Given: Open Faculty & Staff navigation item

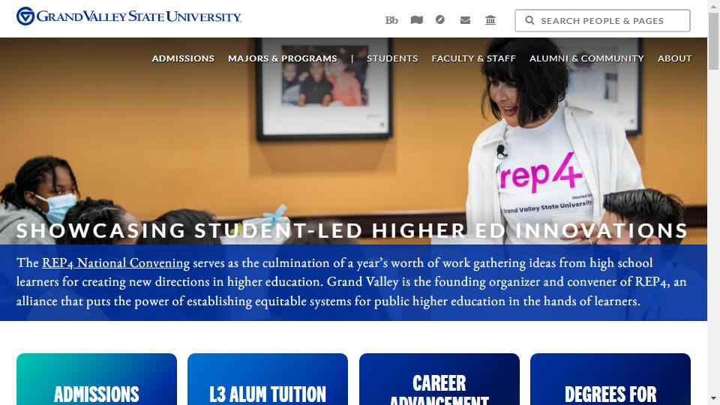Looking at the screenshot, I should point(473,58).
